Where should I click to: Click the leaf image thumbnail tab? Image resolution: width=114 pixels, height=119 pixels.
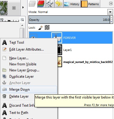4,8
